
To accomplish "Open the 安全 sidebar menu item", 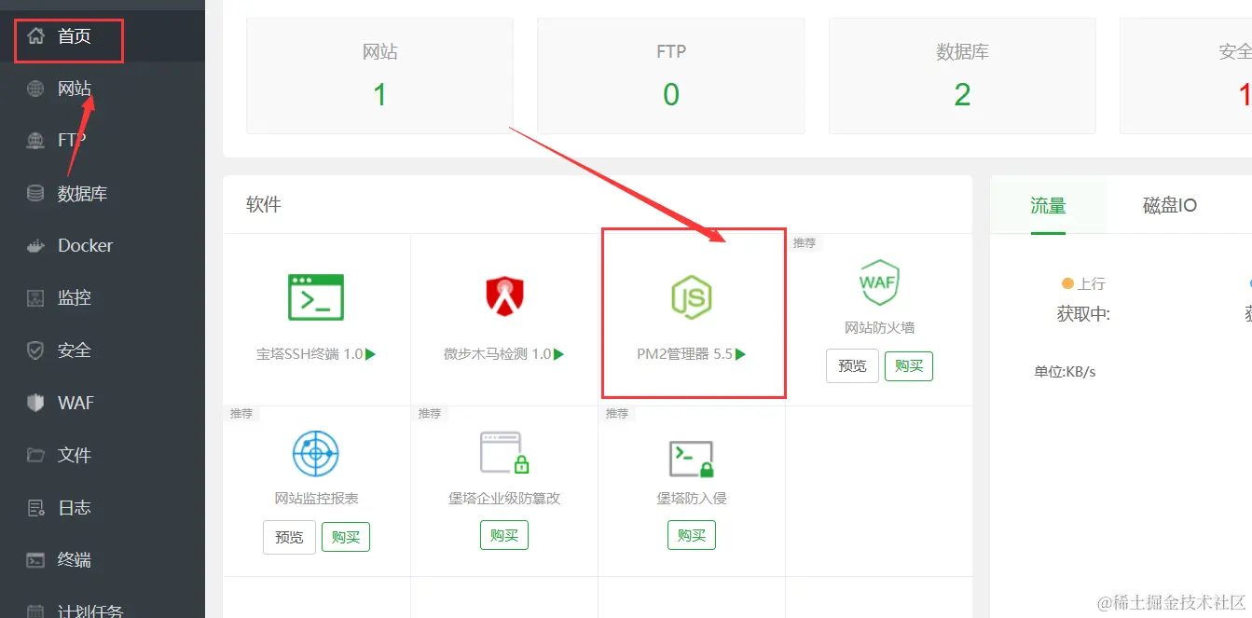I will click(x=103, y=350).
